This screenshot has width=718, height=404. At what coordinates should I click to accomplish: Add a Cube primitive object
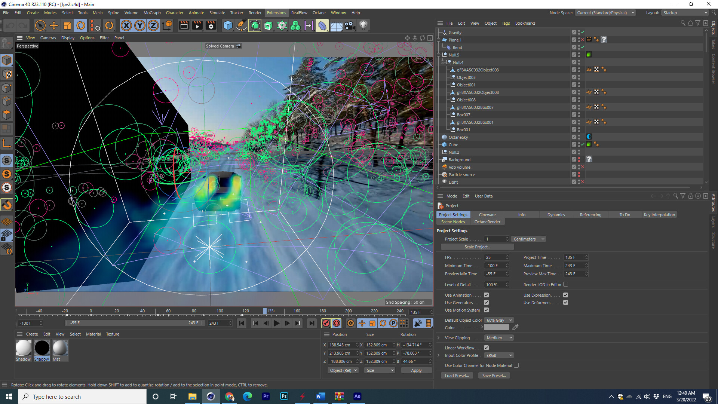(x=228, y=25)
